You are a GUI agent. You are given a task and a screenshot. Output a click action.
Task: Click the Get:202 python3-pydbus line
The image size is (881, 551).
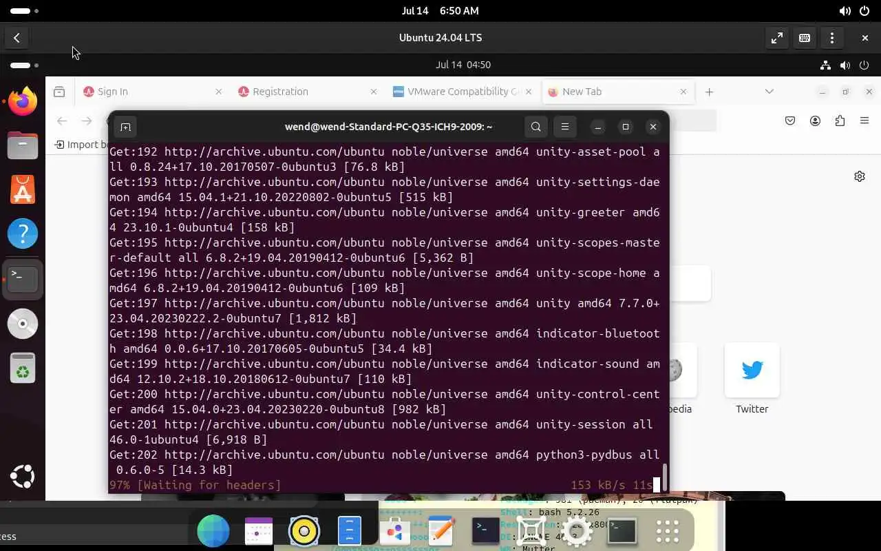[x=385, y=462]
